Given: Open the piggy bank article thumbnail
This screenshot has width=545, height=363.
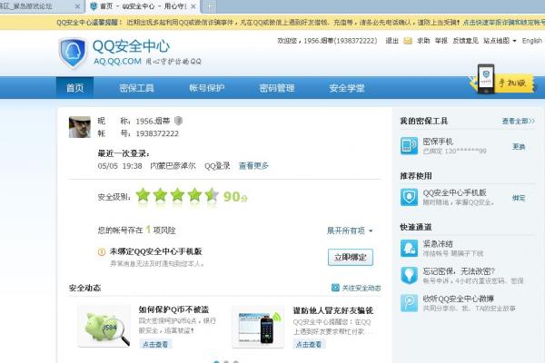Looking at the screenshot, I should pyautogui.click(x=104, y=326).
